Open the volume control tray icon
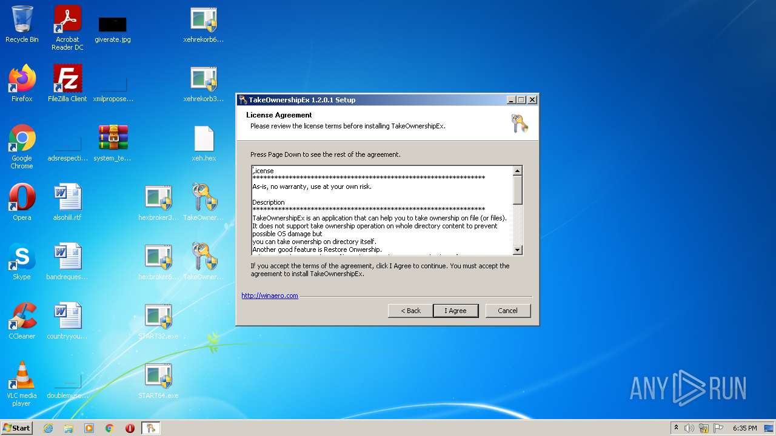Screen dimensions: 776x436 point(689,428)
